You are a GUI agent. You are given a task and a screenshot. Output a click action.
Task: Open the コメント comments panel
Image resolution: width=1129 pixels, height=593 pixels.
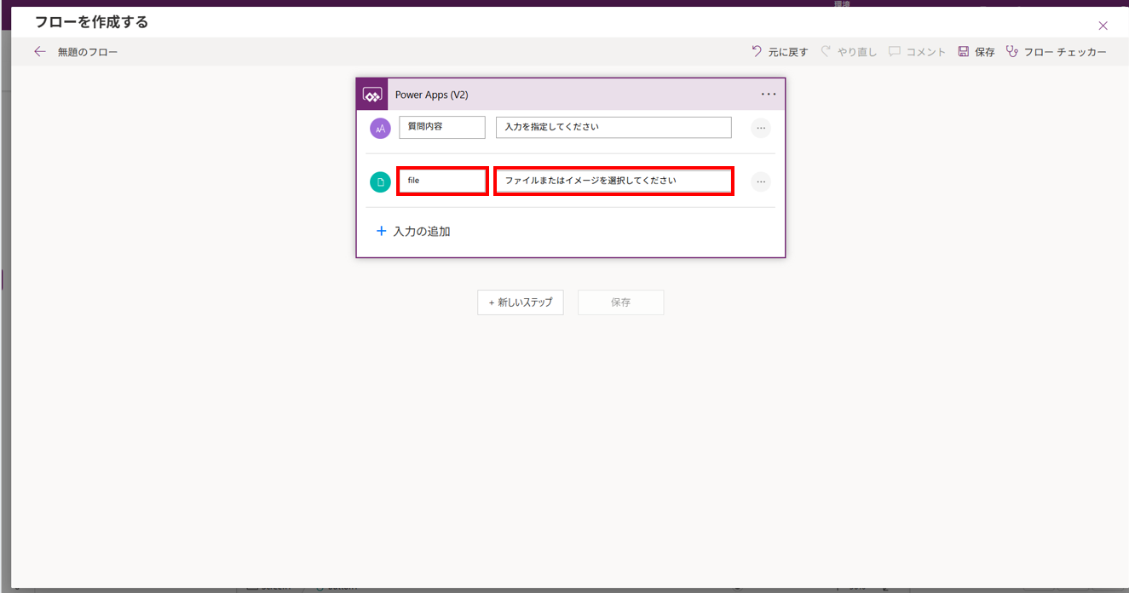click(x=917, y=52)
